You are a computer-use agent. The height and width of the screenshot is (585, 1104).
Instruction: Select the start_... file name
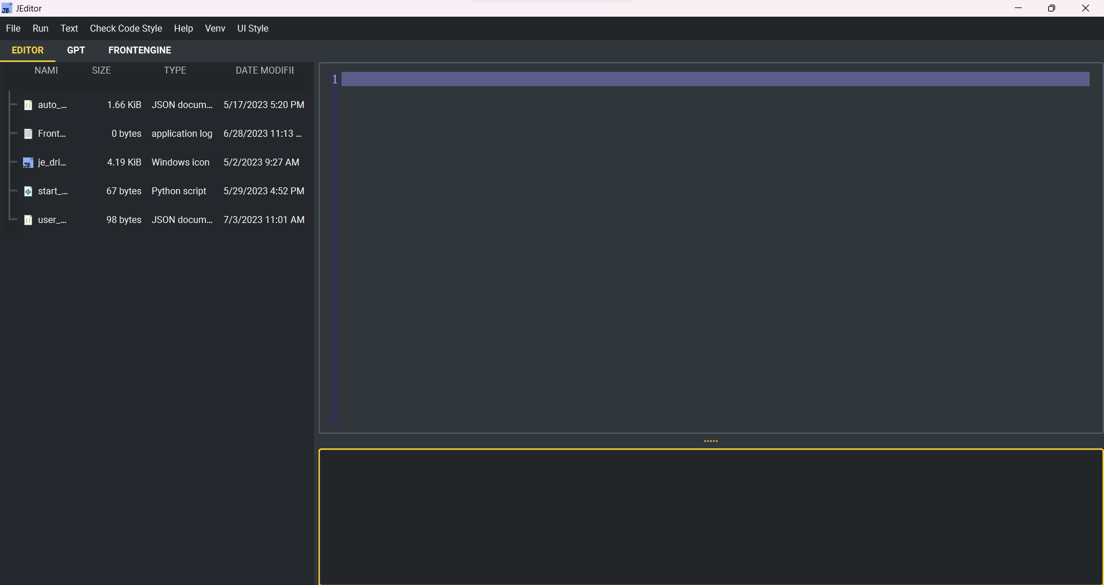click(53, 191)
